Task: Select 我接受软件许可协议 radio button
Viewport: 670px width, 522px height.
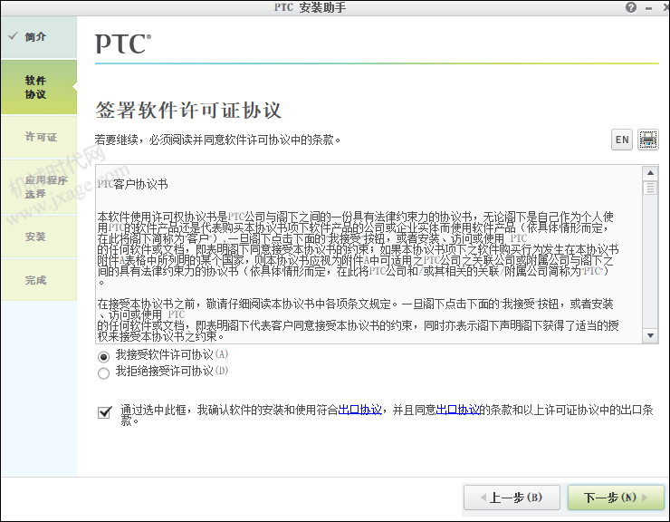Action: click(103, 356)
